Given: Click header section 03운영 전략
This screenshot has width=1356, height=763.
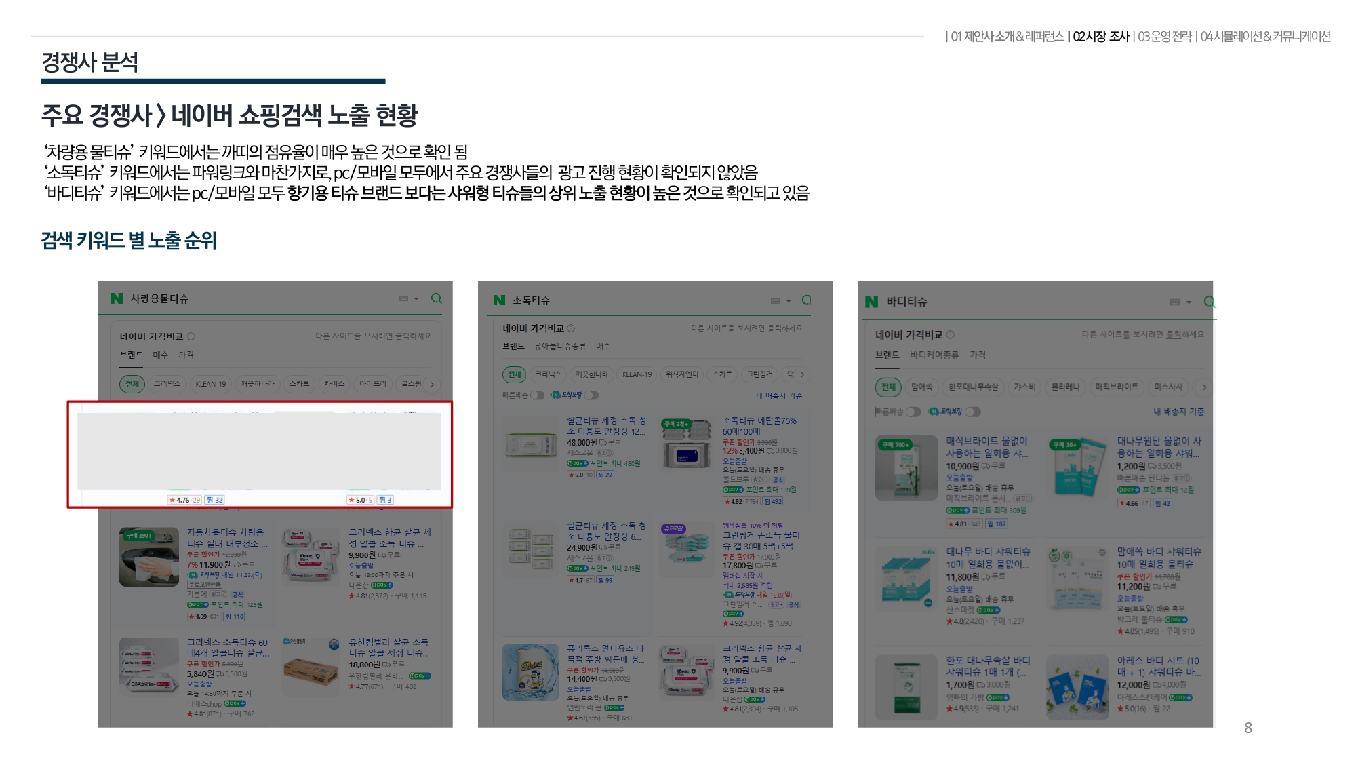Looking at the screenshot, I should [1165, 37].
